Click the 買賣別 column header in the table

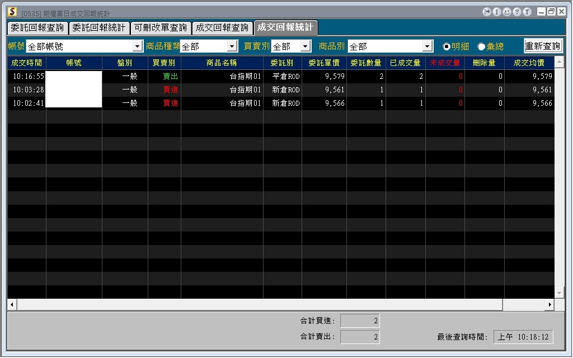pyautogui.click(x=164, y=63)
